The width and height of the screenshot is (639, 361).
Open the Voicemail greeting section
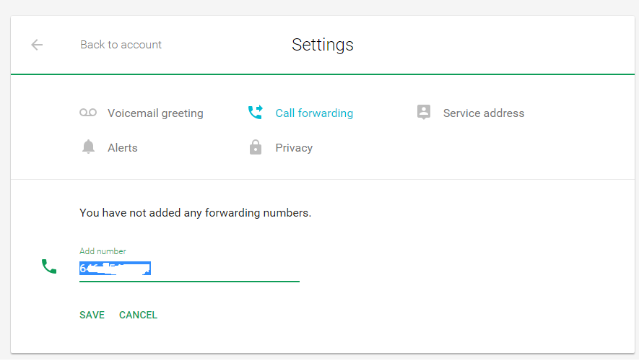coord(155,113)
